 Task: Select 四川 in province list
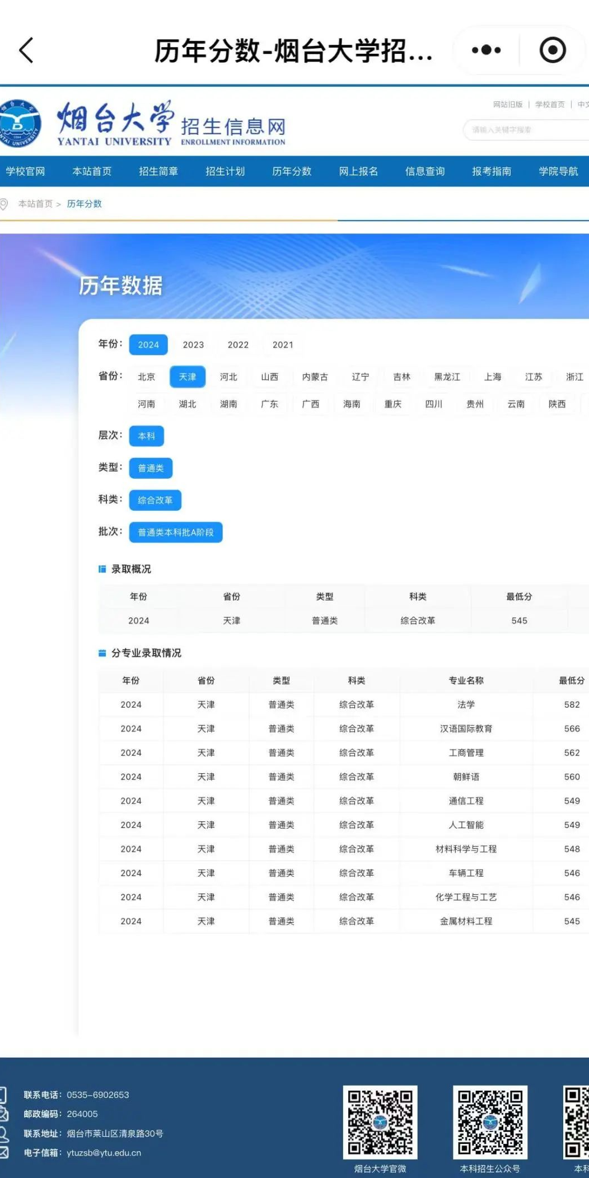point(433,404)
